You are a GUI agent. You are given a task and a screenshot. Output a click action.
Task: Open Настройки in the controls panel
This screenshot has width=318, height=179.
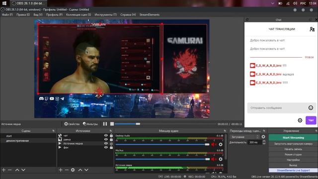293,160
